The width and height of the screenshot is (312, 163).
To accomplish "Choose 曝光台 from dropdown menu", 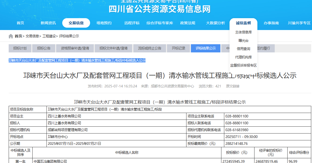I will tap(243, 41).
